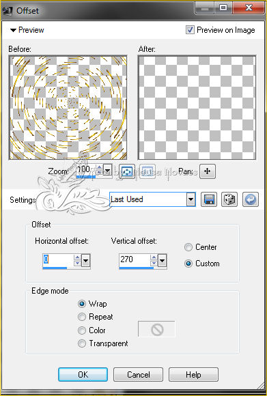Click the Randomize parameters dice icon
Screen dimensions: 267x396
coord(229,199)
